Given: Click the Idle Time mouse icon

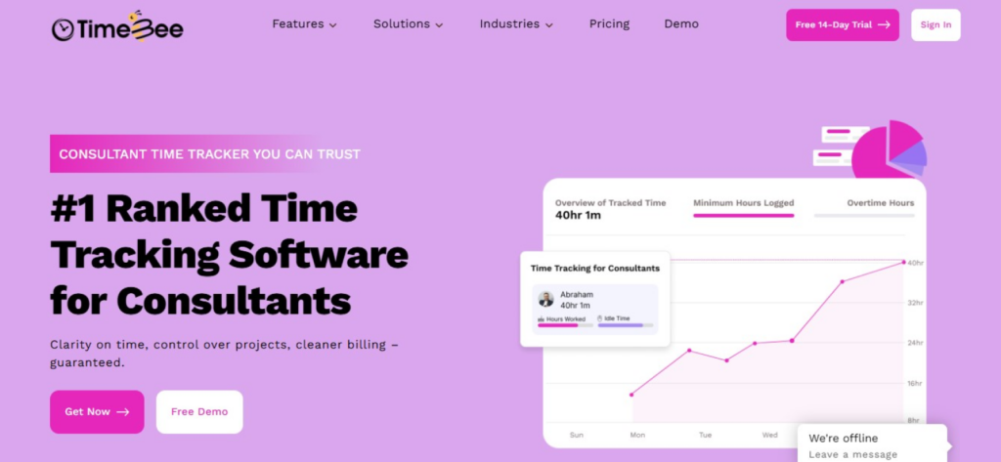Looking at the screenshot, I should pos(600,317).
